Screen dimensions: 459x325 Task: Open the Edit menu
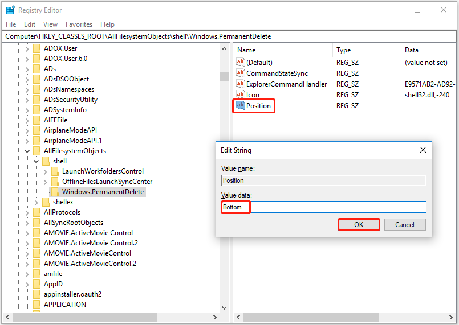[x=30, y=24]
